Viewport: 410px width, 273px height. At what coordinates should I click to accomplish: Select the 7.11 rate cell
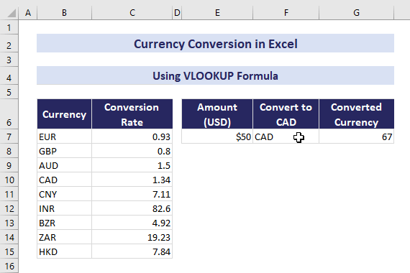pos(132,193)
